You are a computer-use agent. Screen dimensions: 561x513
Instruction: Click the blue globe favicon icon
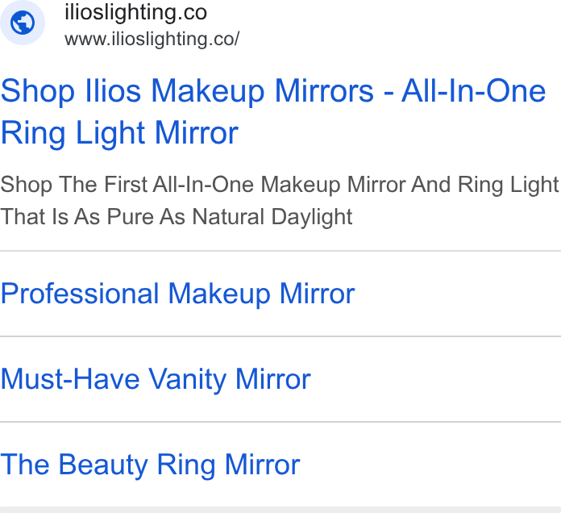pos(23,23)
